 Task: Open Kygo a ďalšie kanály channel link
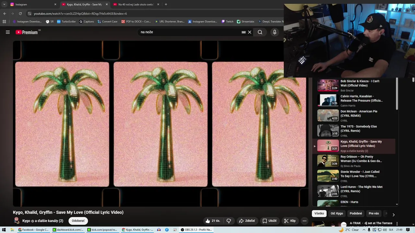(43, 221)
